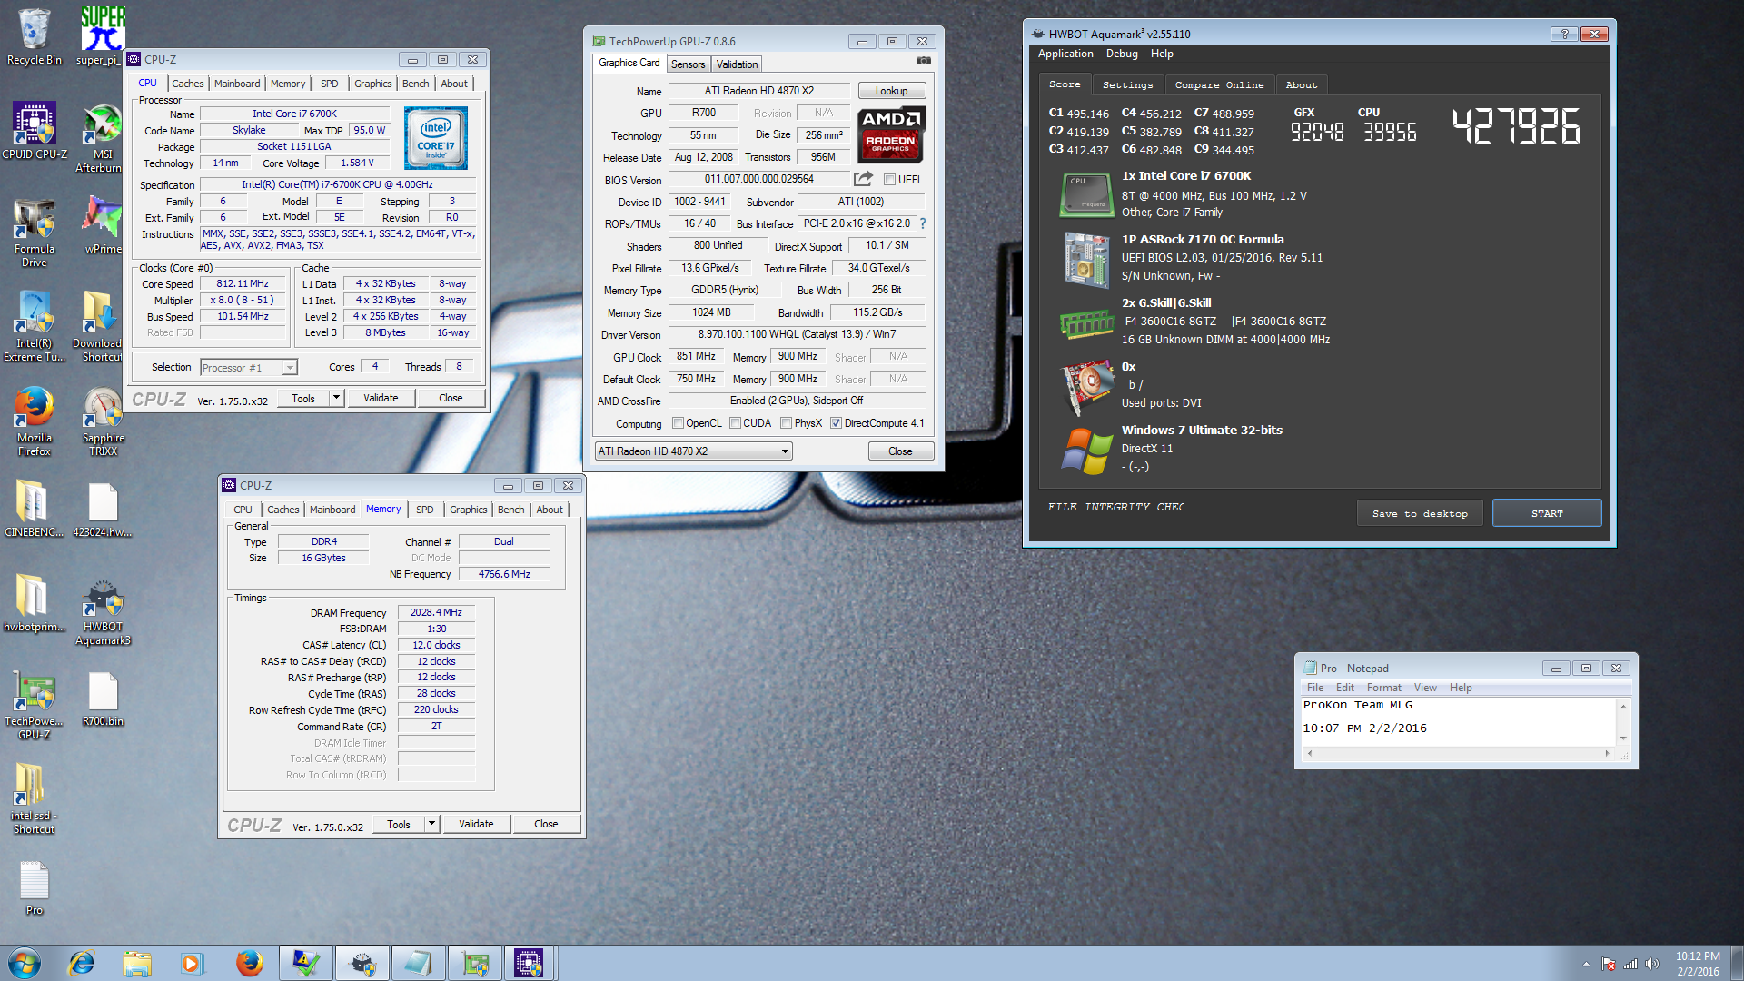
Task: Toggle OpenCL checkbox in GPU-Z
Action: point(678,423)
